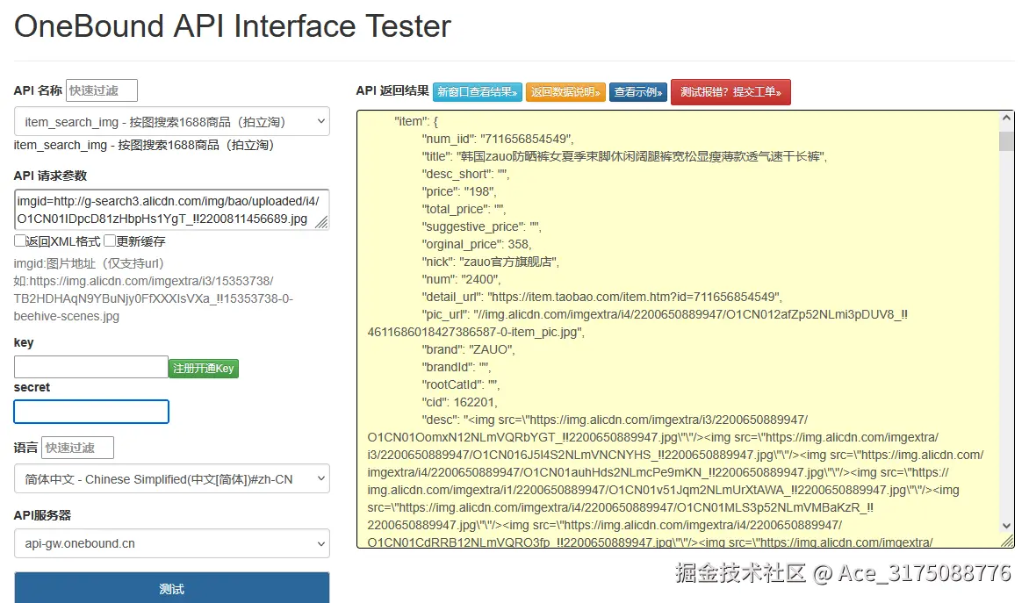Focus the key input field

tap(90, 367)
